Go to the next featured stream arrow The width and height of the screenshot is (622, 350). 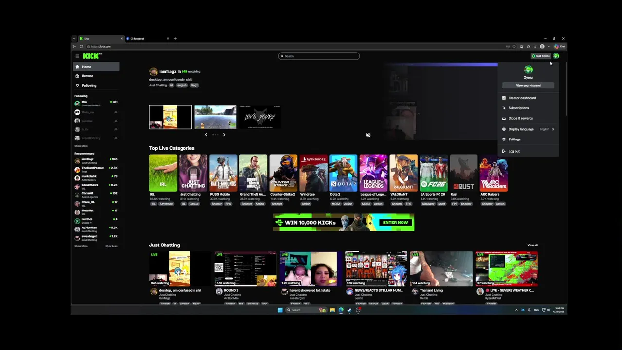pos(224,135)
